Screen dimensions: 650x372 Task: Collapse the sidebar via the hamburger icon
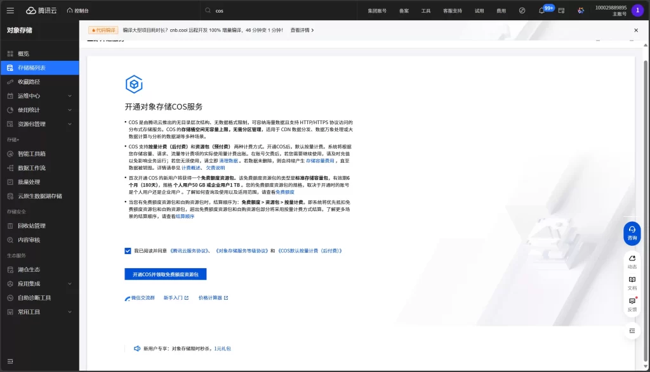pyautogui.click(x=9, y=10)
